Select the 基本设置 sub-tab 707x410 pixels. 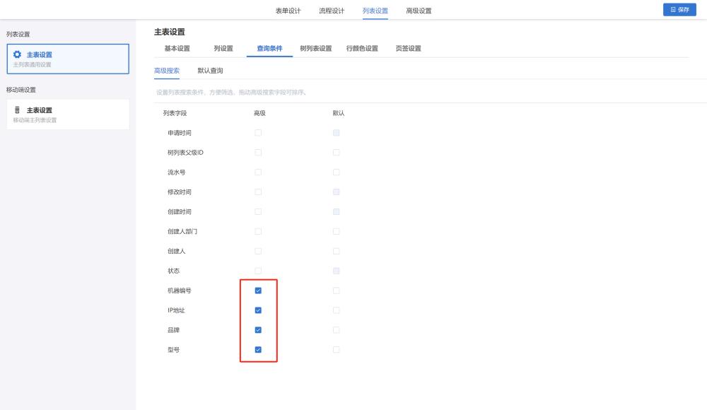pyautogui.click(x=177, y=49)
